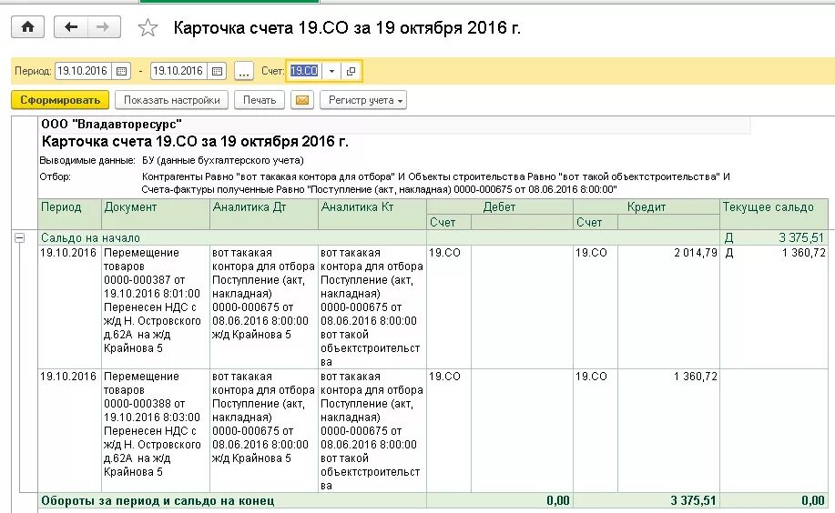Open the Регистр учета dropdown menu
The width and height of the screenshot is (835, 513).
coord(363,100)
